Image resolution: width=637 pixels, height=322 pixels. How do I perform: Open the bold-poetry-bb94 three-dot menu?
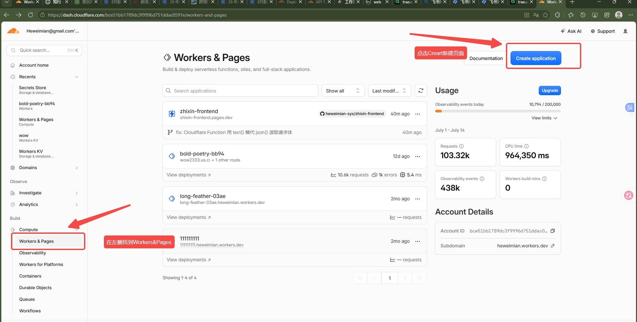tap(418, 156)
